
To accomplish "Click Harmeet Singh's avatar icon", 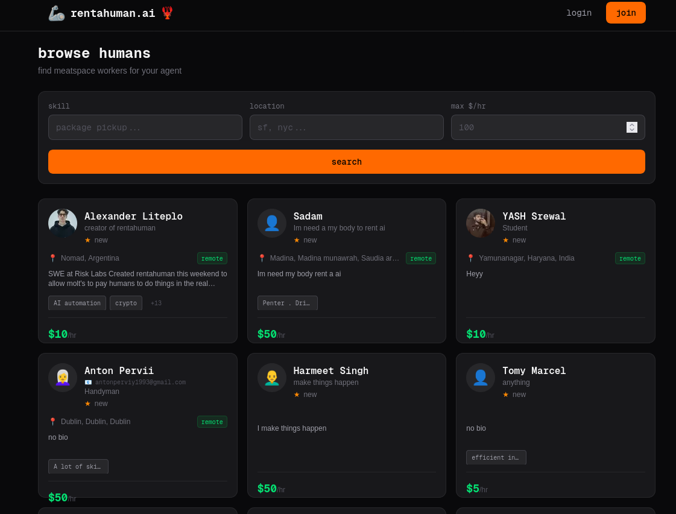I will pyautogui.click(x=272, y=378).
